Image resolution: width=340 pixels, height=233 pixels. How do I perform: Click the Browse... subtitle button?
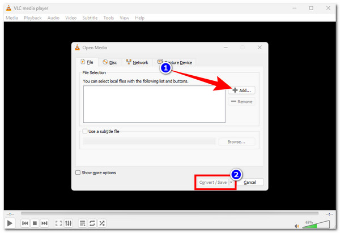237,142
